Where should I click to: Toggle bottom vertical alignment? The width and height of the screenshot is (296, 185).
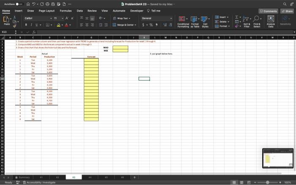click(x=92, y=18)
